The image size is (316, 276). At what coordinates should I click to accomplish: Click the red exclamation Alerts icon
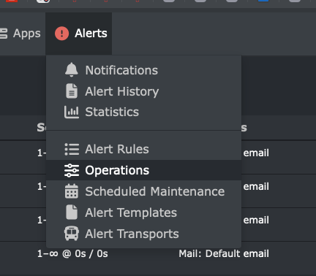(61, 34)
